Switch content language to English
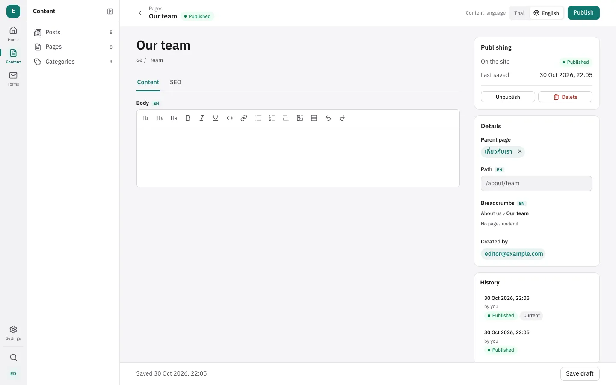 pos(546,13)
